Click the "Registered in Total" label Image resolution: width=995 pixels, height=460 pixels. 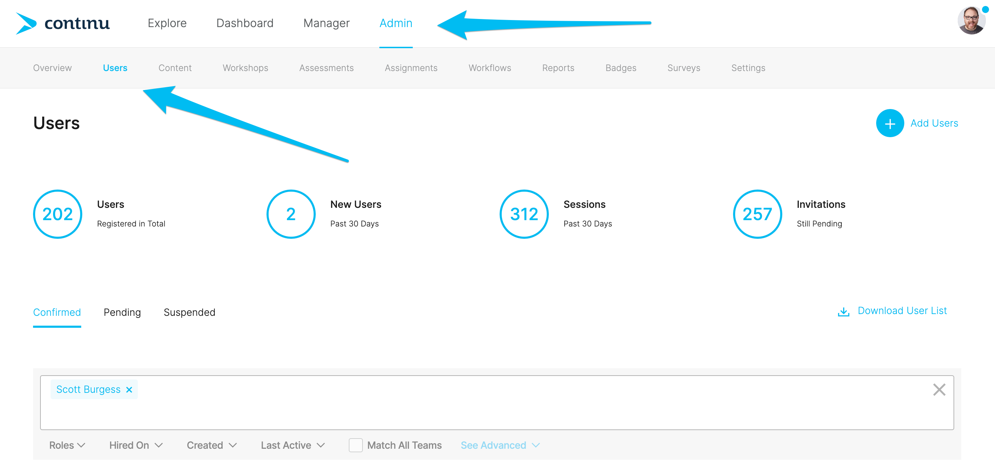point(131,224)
